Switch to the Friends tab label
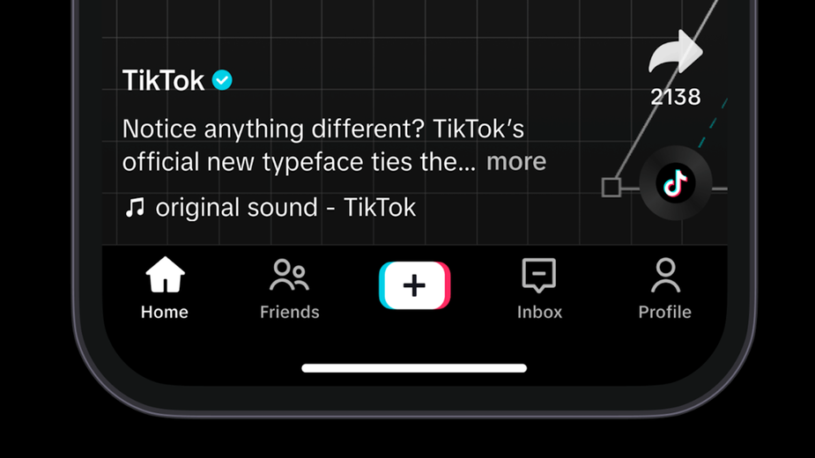 point(289,312)
